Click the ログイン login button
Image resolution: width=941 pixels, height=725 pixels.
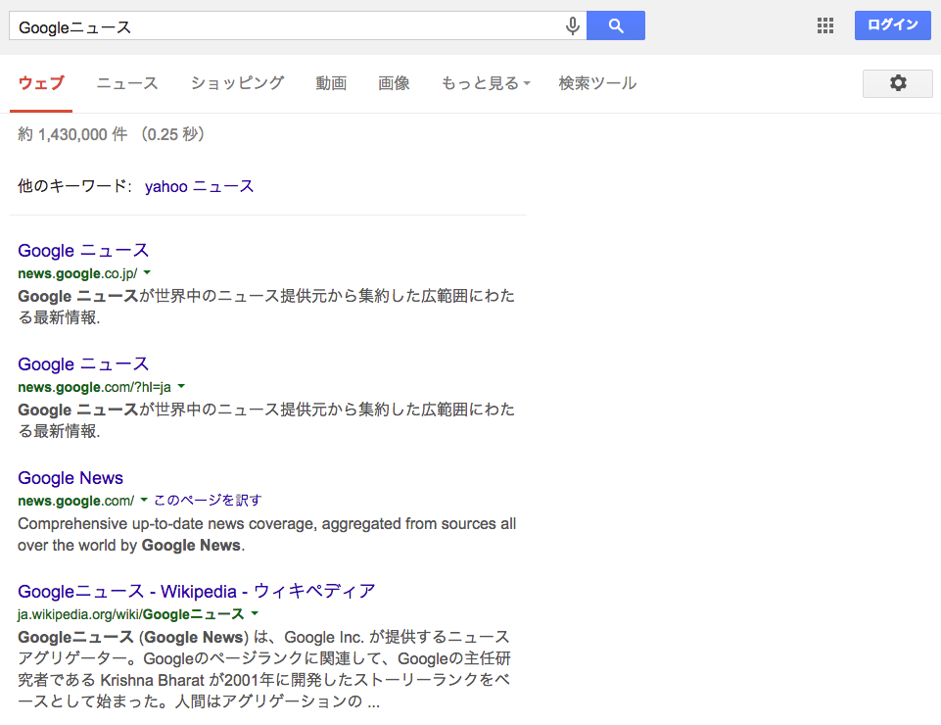click(892, 24)
